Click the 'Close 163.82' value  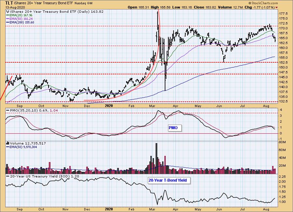205,7
